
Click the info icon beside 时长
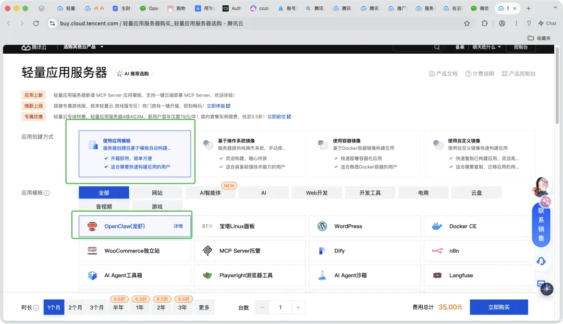[36, 308]
